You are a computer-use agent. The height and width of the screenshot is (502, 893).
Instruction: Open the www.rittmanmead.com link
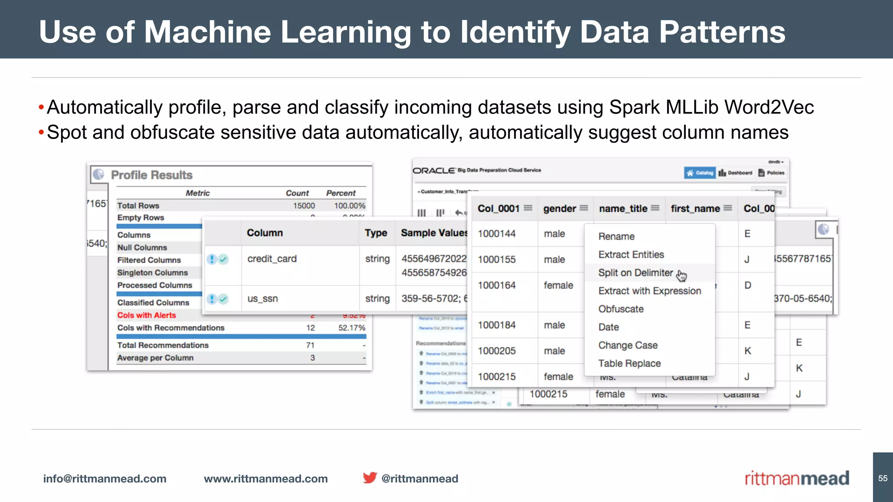tap(266, 478)
